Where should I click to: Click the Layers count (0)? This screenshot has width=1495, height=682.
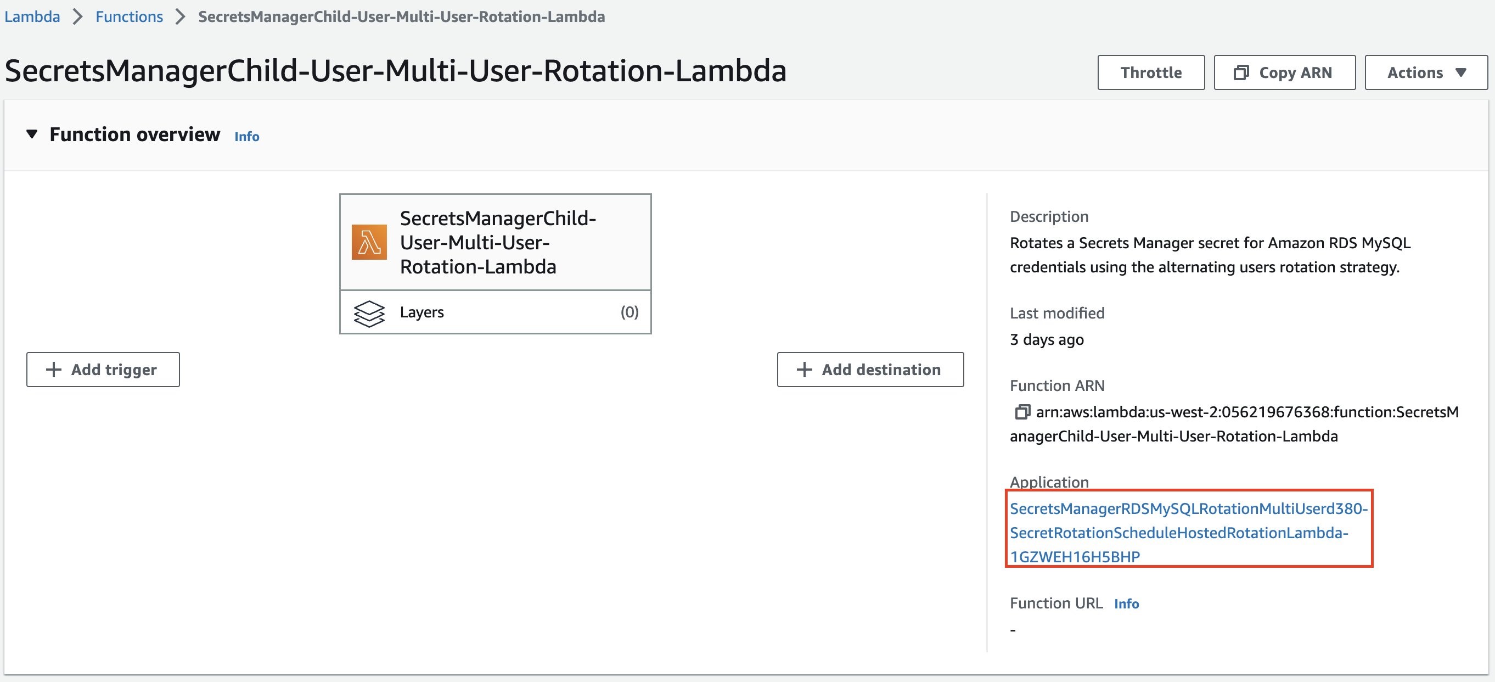pyautogui.click(x=629, y=312)
